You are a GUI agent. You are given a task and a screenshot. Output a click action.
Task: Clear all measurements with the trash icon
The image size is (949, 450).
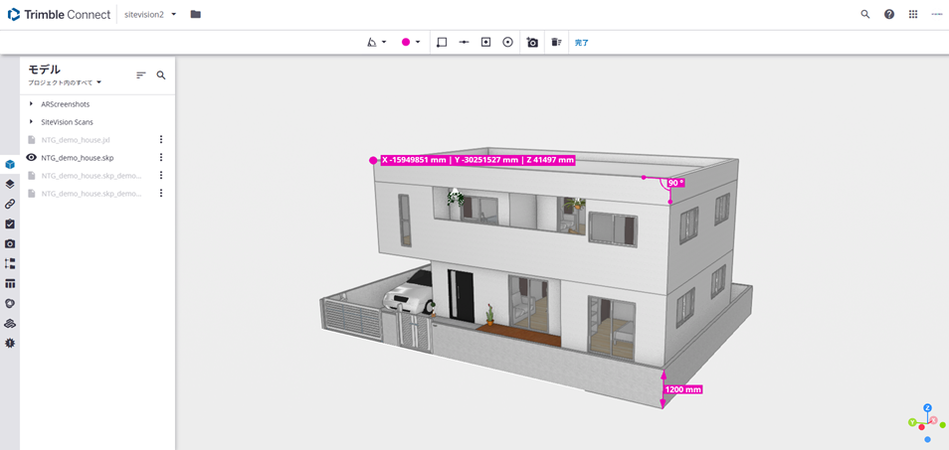[556, 43]
